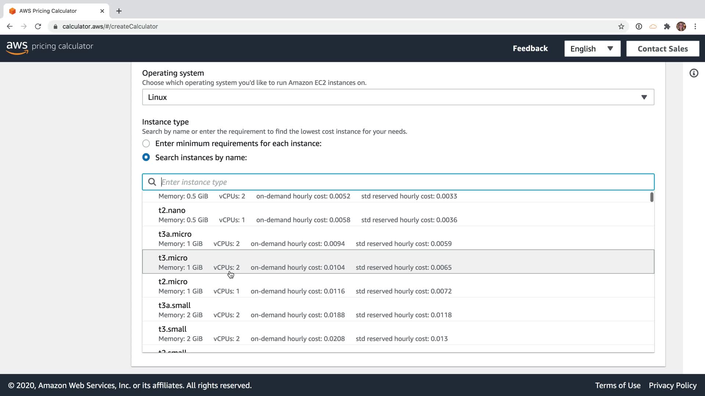Expand the Linux operating system dropdown

pyautogui.click(x=398, y=97)
